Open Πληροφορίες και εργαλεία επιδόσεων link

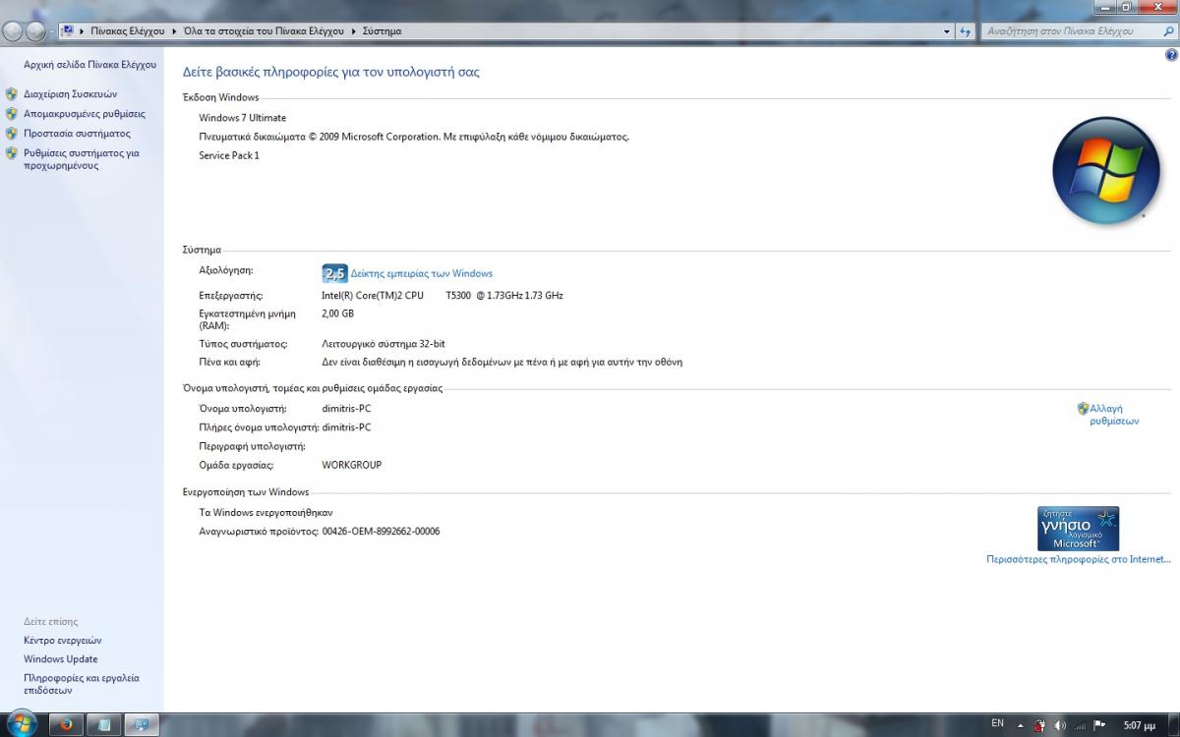pyautogui.click(x=82, y=684)
